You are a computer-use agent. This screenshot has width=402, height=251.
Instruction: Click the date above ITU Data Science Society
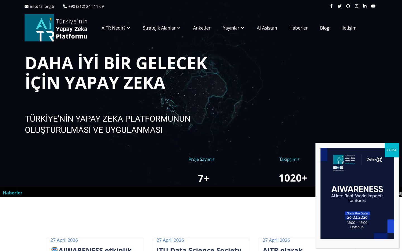[x=170, y=240]
